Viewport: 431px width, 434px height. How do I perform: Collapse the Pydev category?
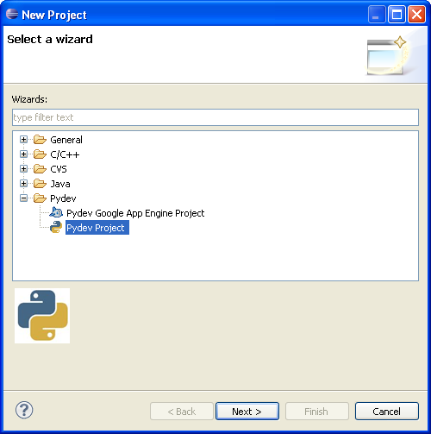[23, 198]
